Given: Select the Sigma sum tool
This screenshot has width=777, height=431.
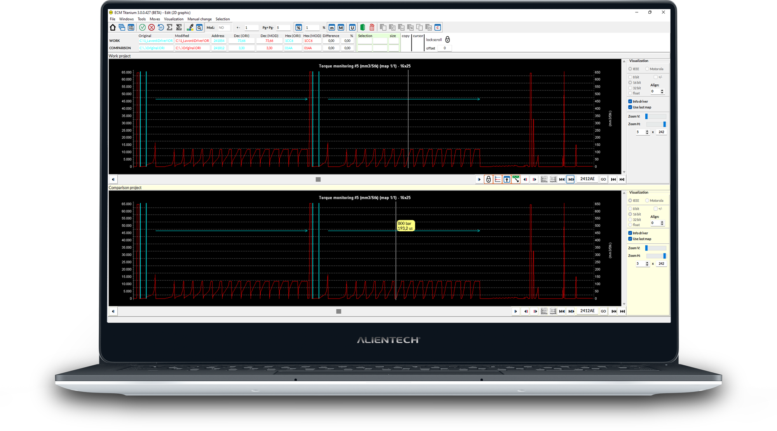Looking at the screenshot, I should click(x=169, y=27).
